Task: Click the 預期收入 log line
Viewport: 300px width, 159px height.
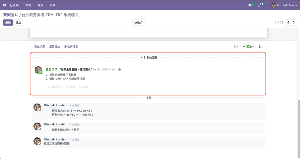Action: [x=72, y=111]
